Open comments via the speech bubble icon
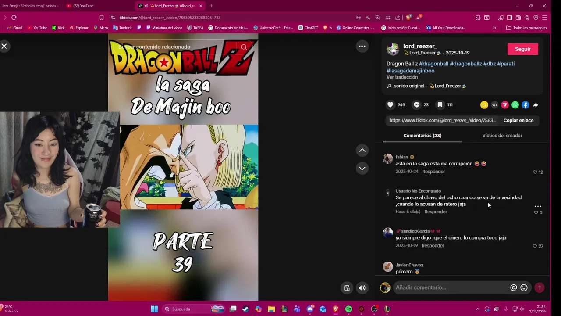The image size is (561, 316). 416,105
